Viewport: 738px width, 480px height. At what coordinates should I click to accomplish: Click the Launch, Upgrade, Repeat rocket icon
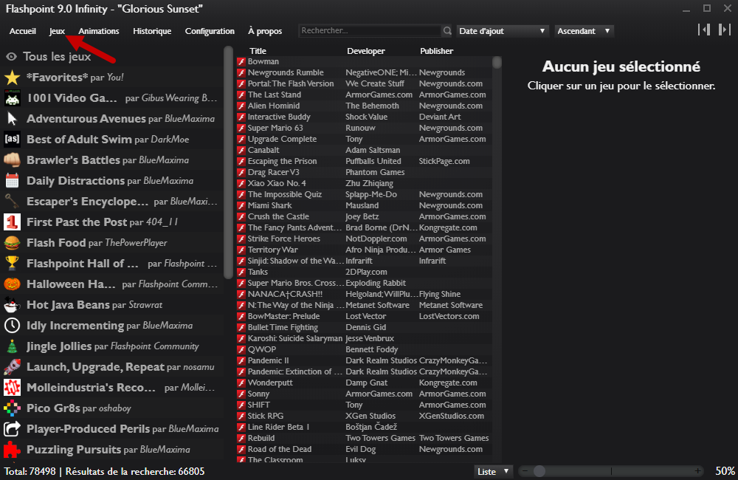tap(13, 367)
